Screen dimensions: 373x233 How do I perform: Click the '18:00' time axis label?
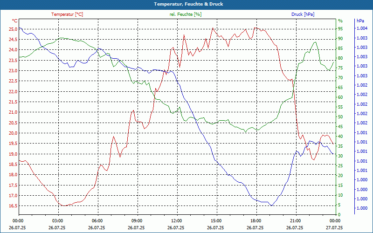coord(255,221)
